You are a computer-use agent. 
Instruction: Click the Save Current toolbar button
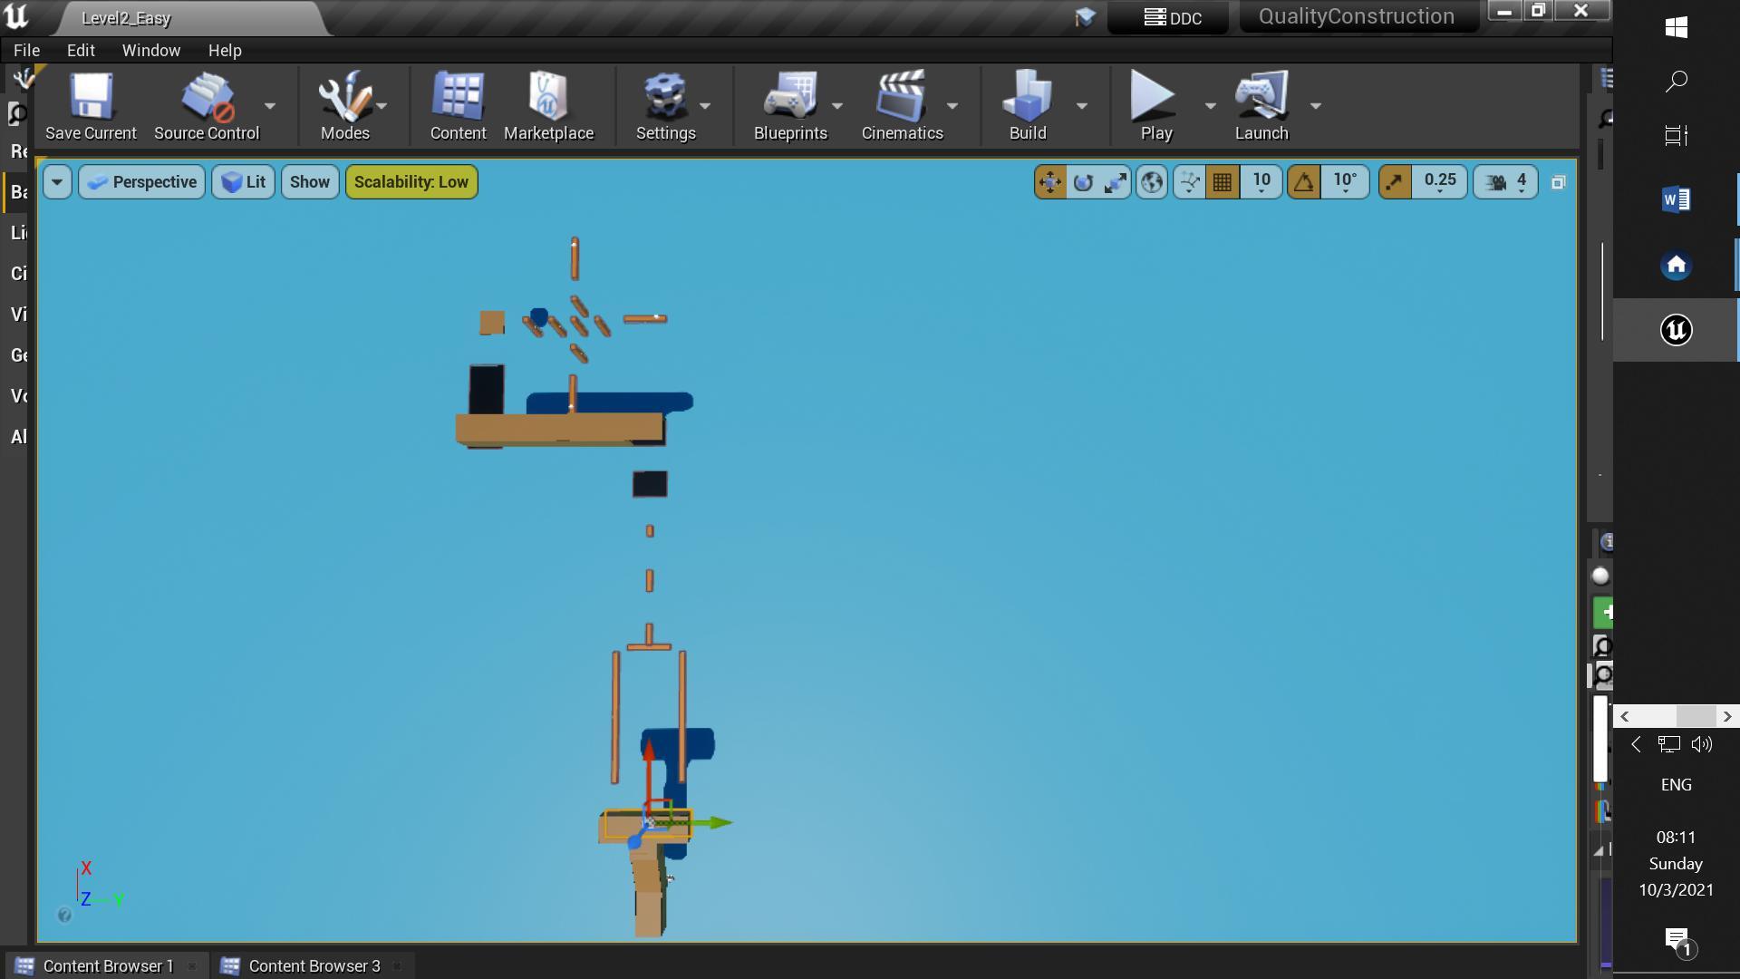91,107
